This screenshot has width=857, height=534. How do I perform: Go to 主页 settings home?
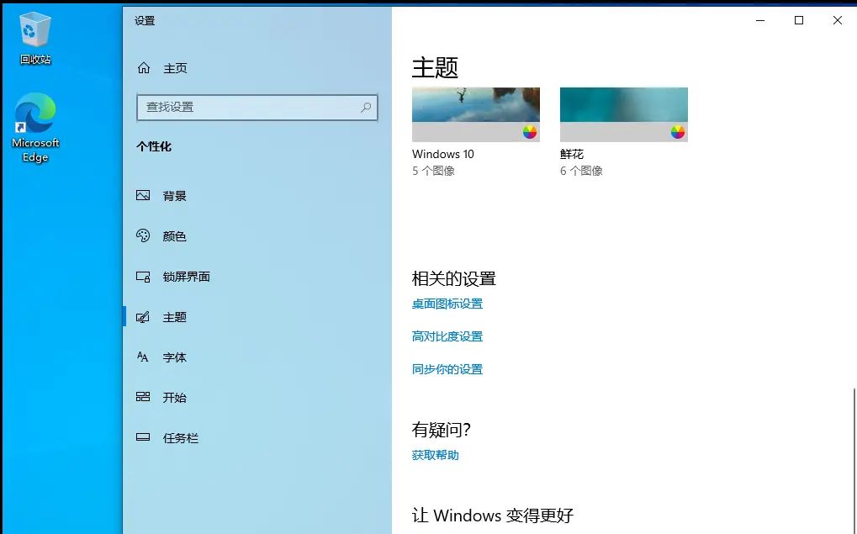(x=175, y=68)
